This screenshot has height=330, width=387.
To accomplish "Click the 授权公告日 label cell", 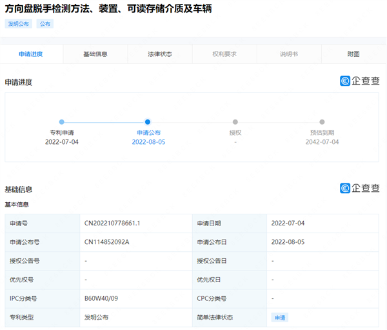I will point(230,261).
